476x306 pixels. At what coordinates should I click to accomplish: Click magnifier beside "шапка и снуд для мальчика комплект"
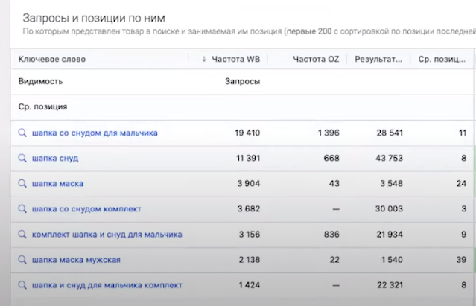pos(22,285)
